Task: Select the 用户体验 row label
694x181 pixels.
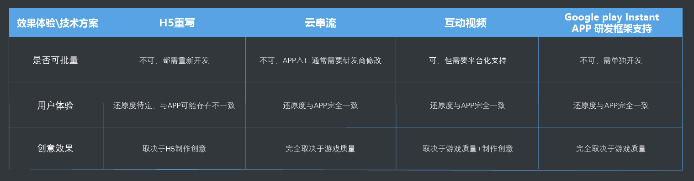Action: click(55, 106)
